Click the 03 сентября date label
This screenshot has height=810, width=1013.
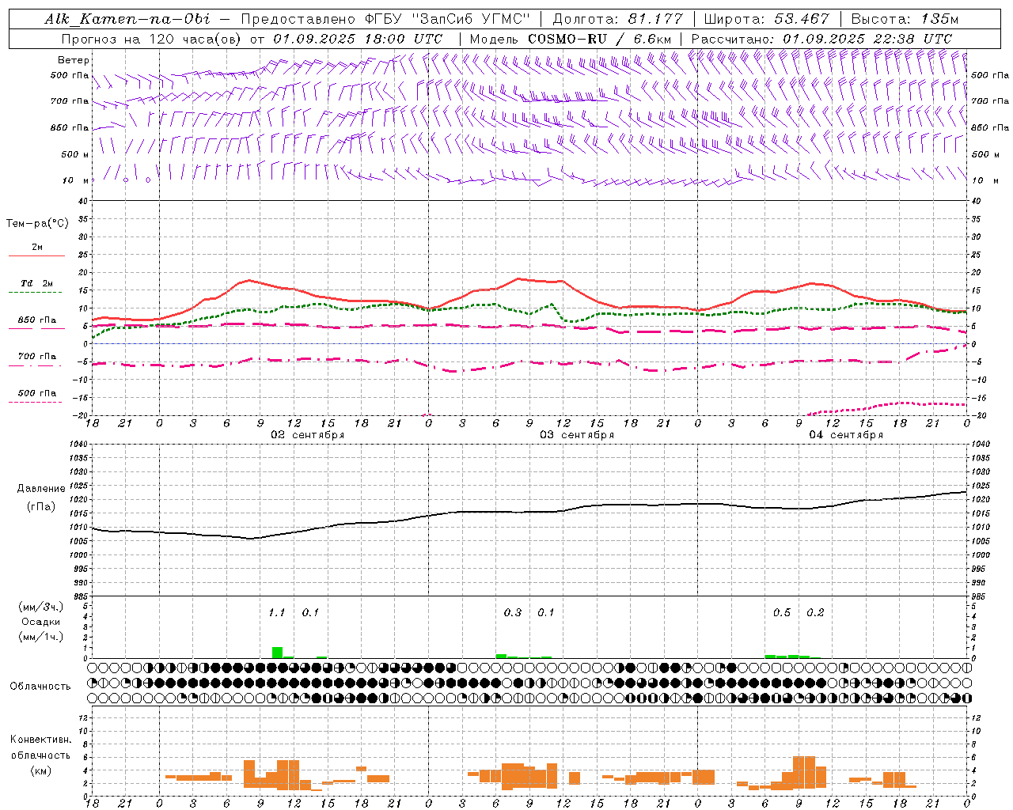click(x=577, y=435)
